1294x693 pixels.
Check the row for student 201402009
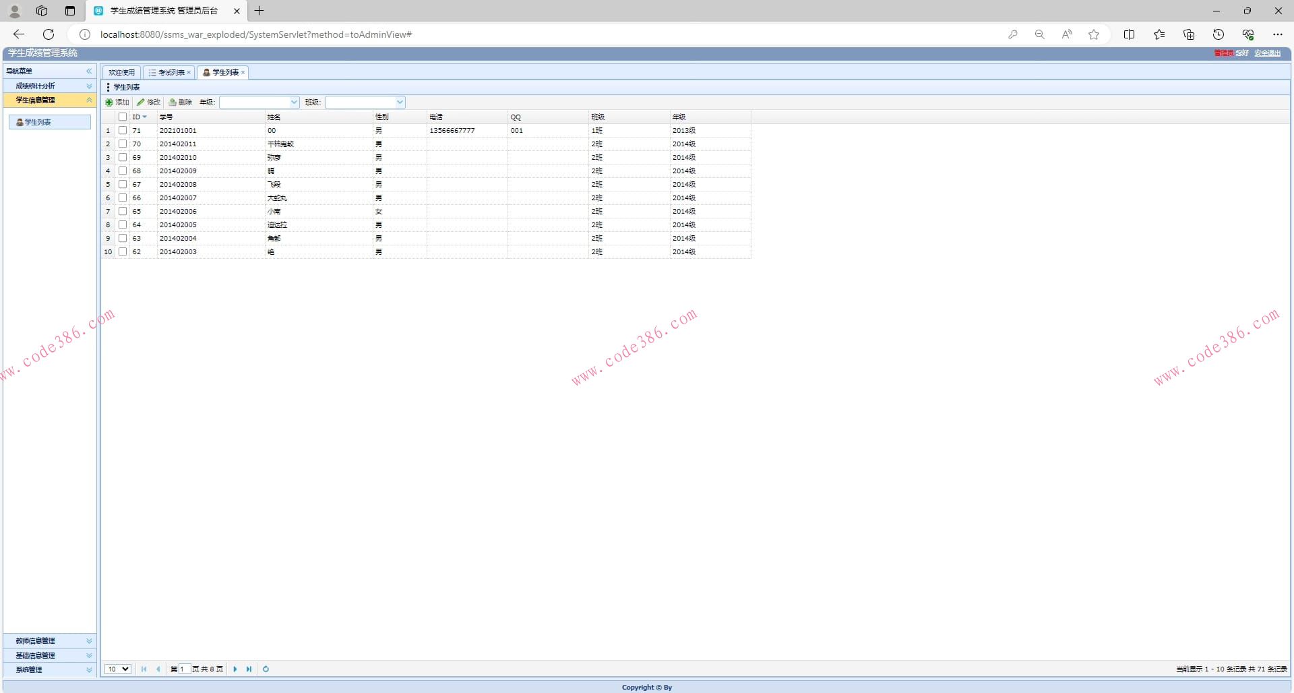point(123,171)
